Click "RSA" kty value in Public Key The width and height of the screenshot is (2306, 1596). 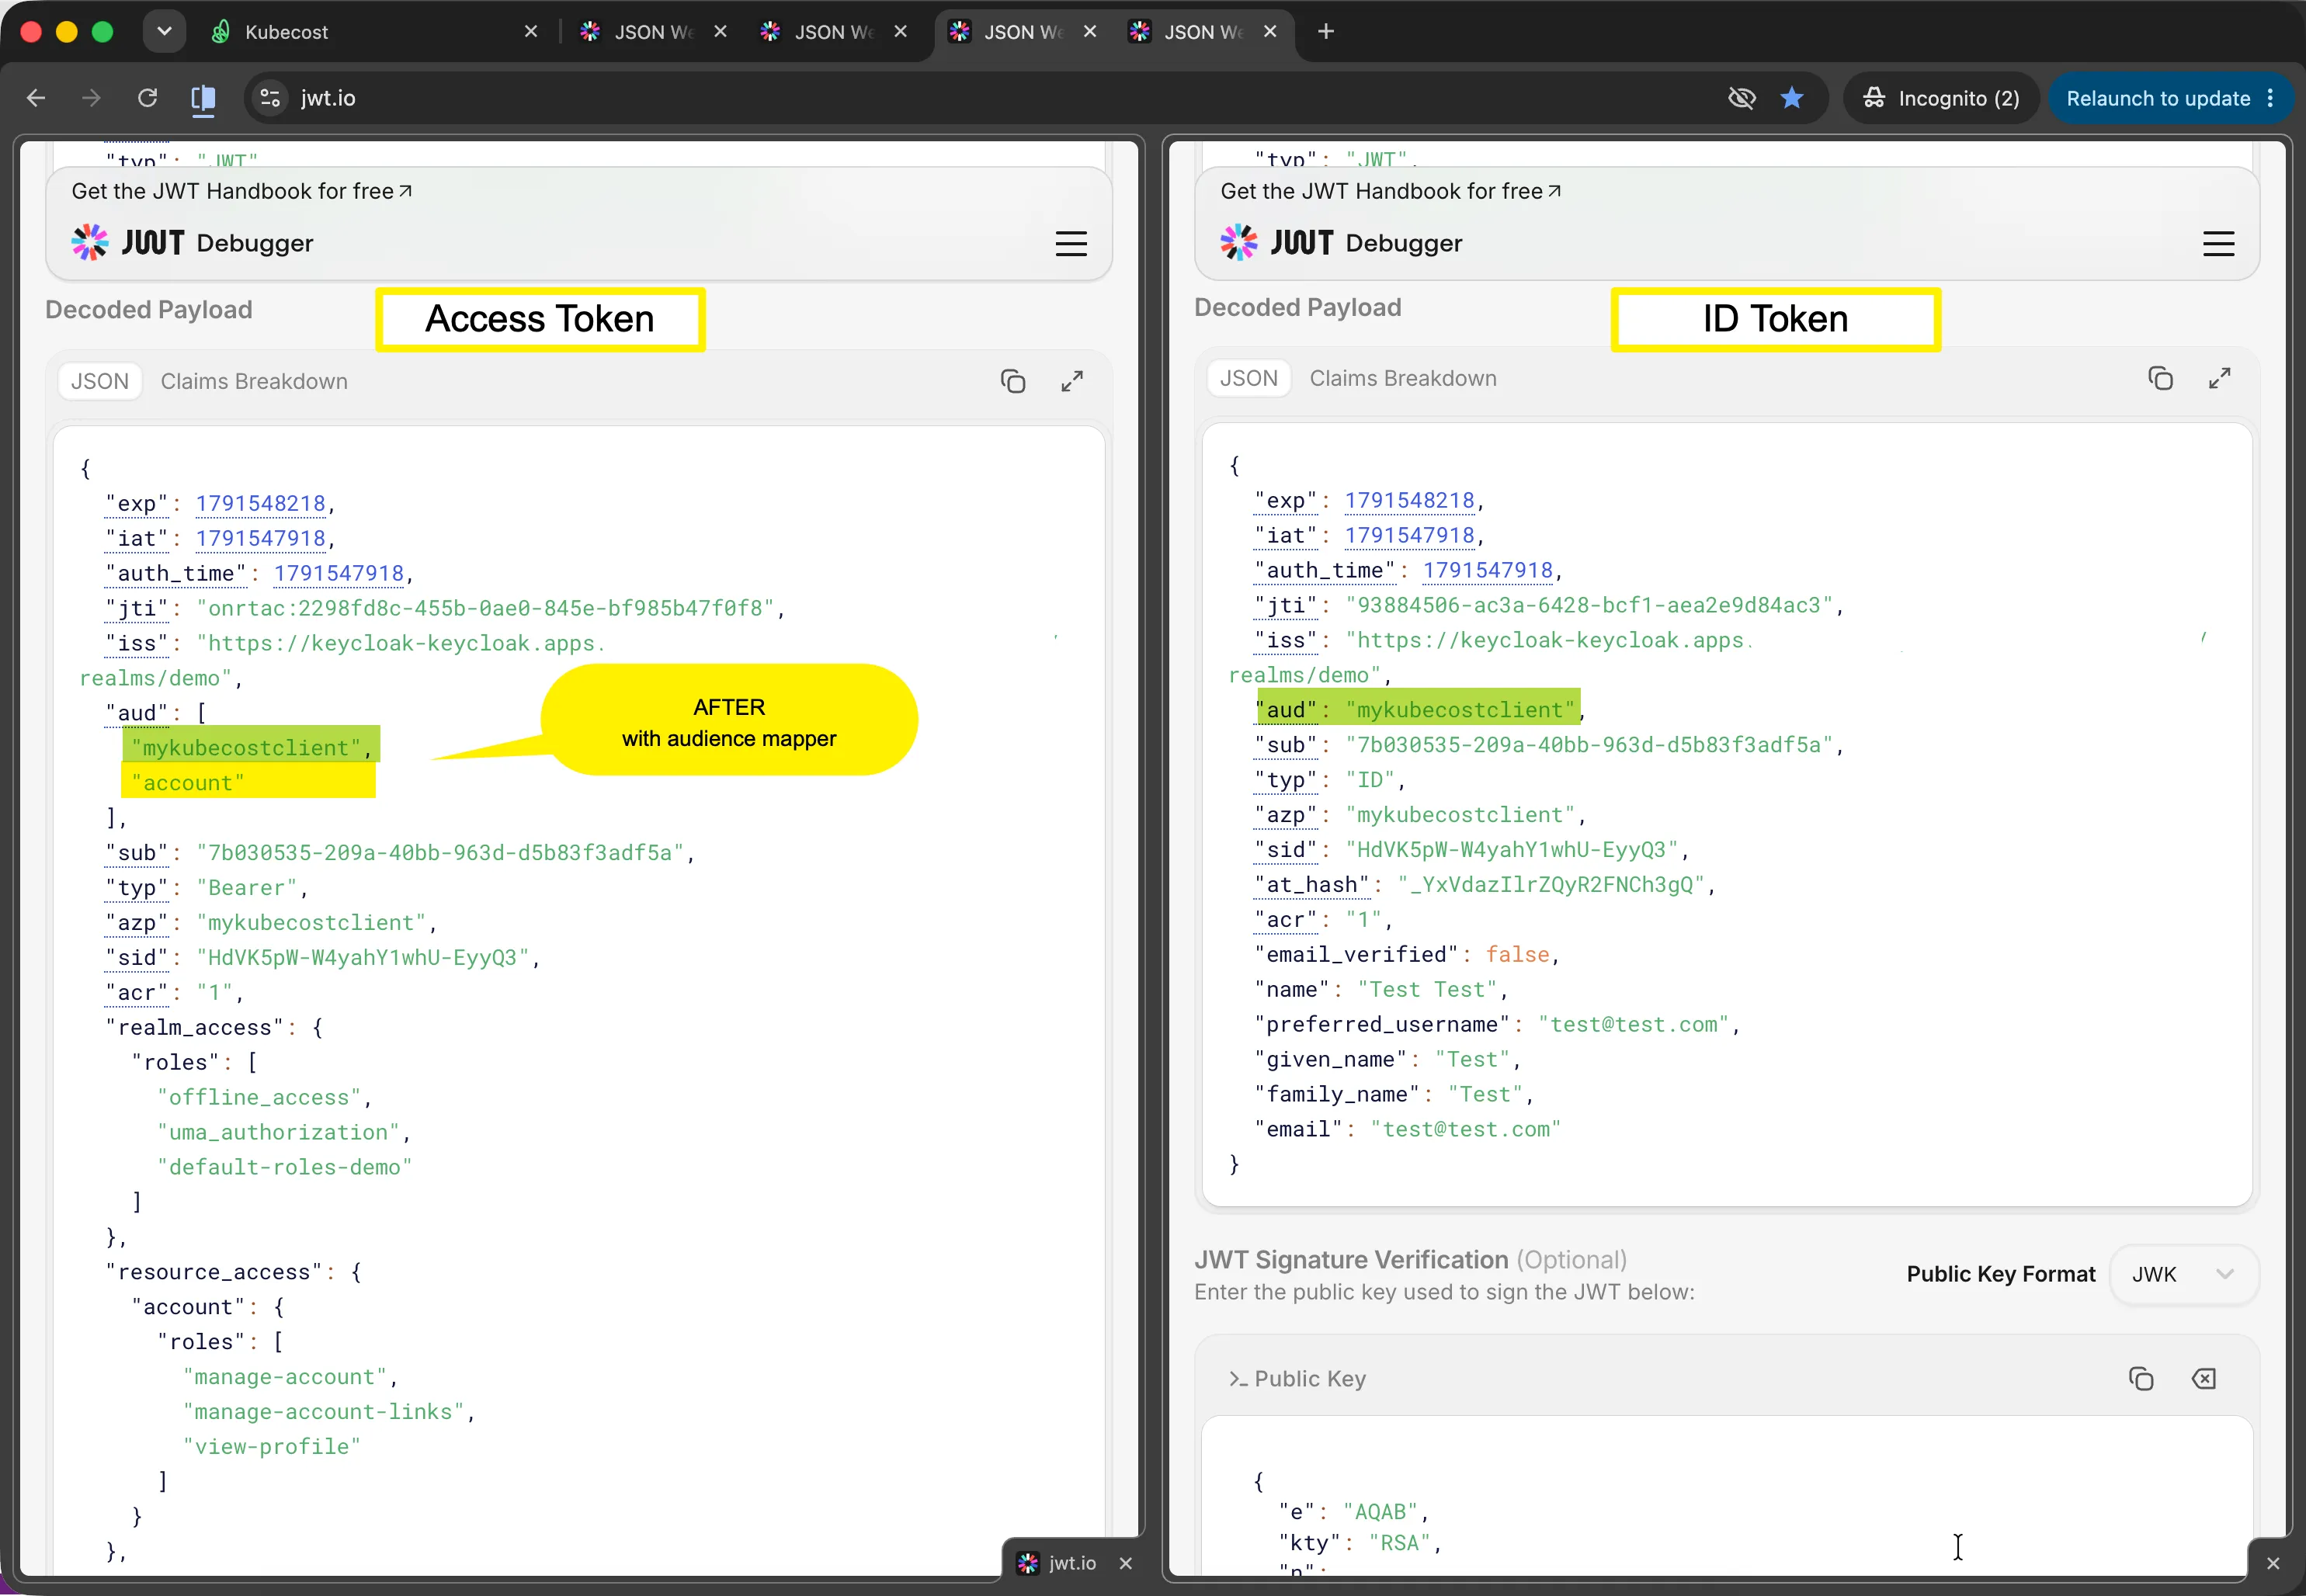(x=1400, y=1543)
